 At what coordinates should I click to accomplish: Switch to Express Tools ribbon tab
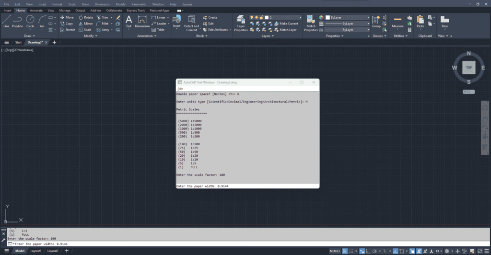coord(136,11)
